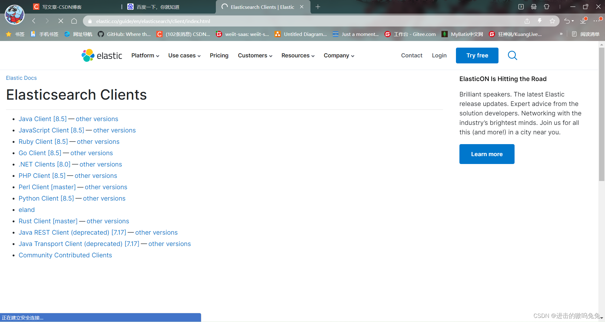Bookmark page with star icon
The width and height of the screenshot is (605, 322).
552,21
